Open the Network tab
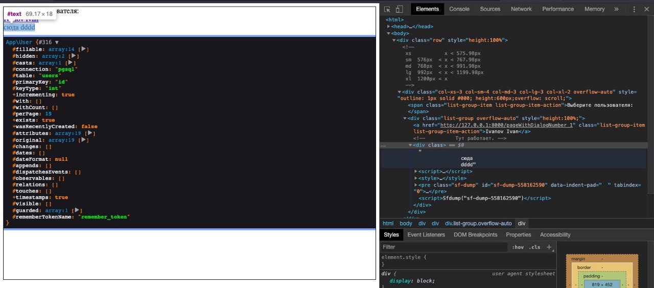This screenshot has width=654, height=288. click(x=521, y=9)
